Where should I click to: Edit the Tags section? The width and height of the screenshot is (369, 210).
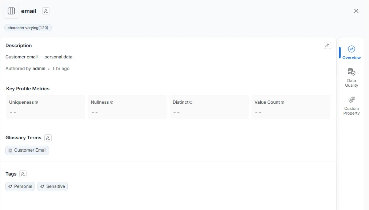(23, 174)
